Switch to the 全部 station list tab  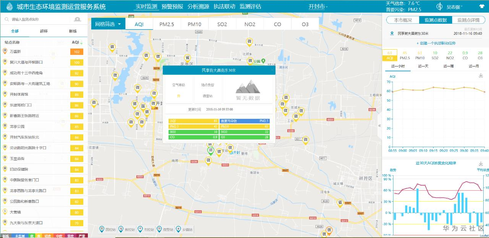click(x=15, y=31)
